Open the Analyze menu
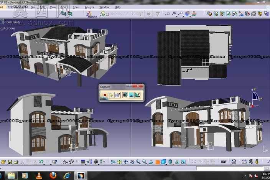Screen dimensions: 270x180 (89, 7)
